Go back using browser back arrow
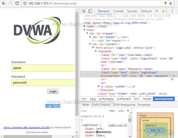 point(4,3)
